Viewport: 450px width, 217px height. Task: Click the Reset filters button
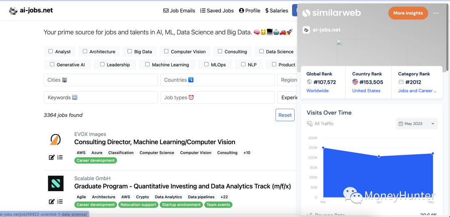285,115
